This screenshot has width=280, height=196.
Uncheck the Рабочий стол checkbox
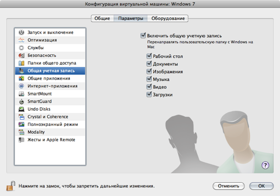pos(149,56)
